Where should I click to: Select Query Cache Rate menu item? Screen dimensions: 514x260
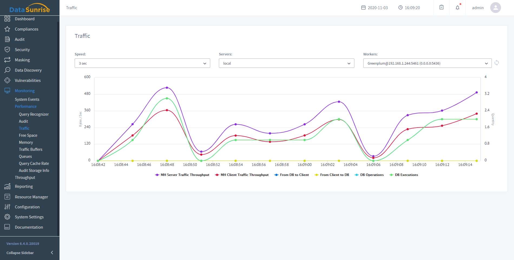tap(34, 164)
